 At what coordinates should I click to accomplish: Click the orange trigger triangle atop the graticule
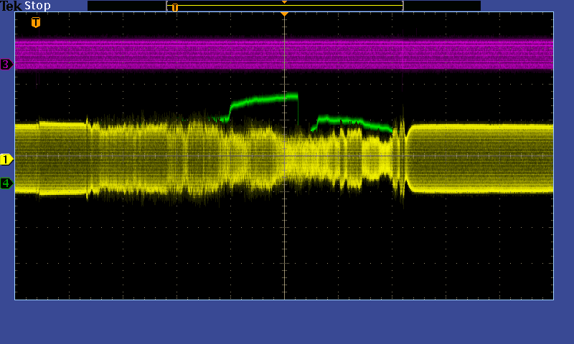pyautogui.click(x=284, y=14)
